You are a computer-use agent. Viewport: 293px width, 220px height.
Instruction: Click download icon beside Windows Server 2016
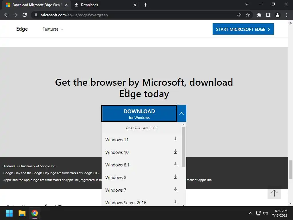point(175,202)
